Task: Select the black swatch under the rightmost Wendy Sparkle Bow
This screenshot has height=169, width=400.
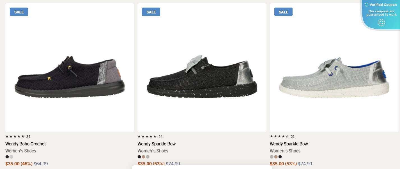Action: (280, 157)
